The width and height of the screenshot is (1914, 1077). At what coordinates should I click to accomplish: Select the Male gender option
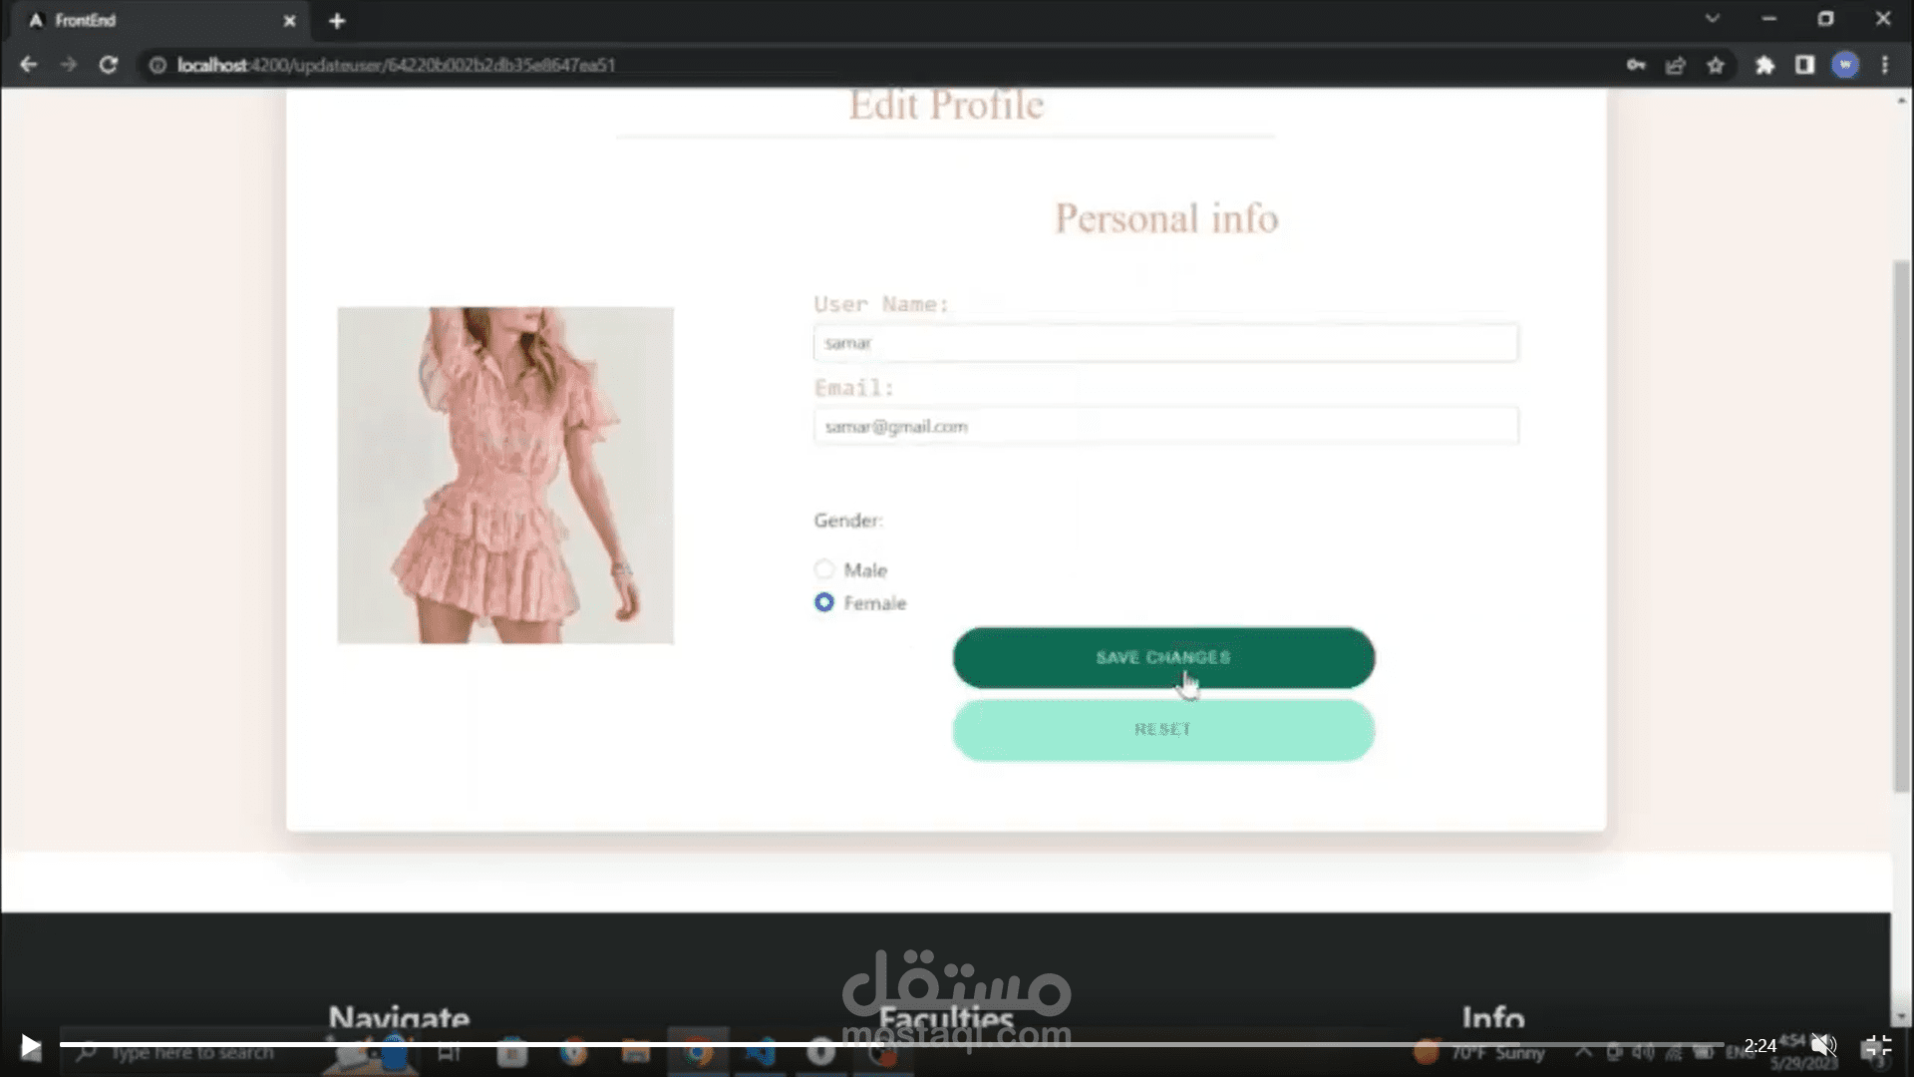[x=824, y=569]
